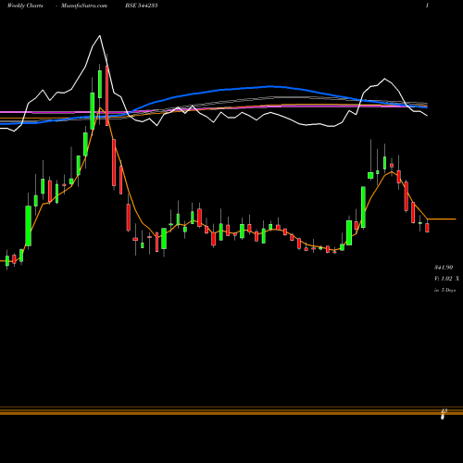This screenshot has height=463, width=463.
Task: Click the 'BSE 544235' symbol text
Action: [142, 6]
